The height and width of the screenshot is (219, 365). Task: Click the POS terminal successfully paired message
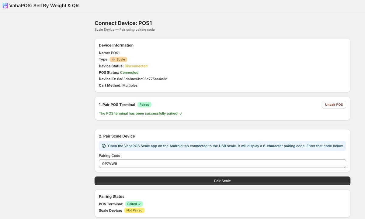coord(141,113)
